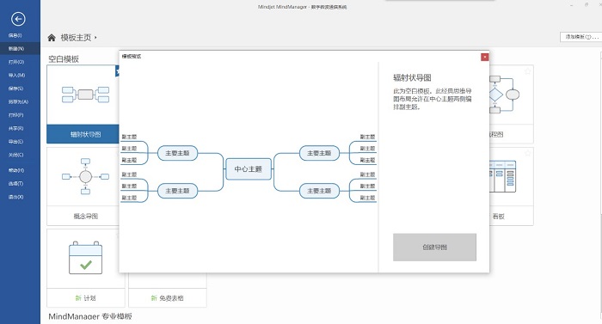
Task: Click the 添加模板 button
Action: click(581, 37)
